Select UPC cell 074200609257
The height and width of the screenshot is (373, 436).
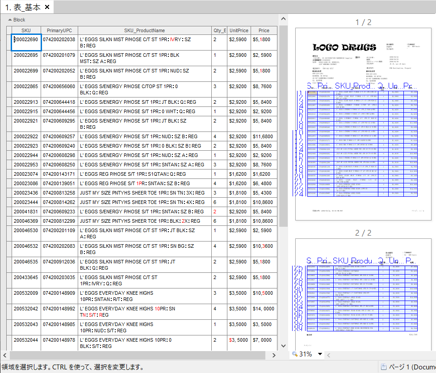(59, 136)
